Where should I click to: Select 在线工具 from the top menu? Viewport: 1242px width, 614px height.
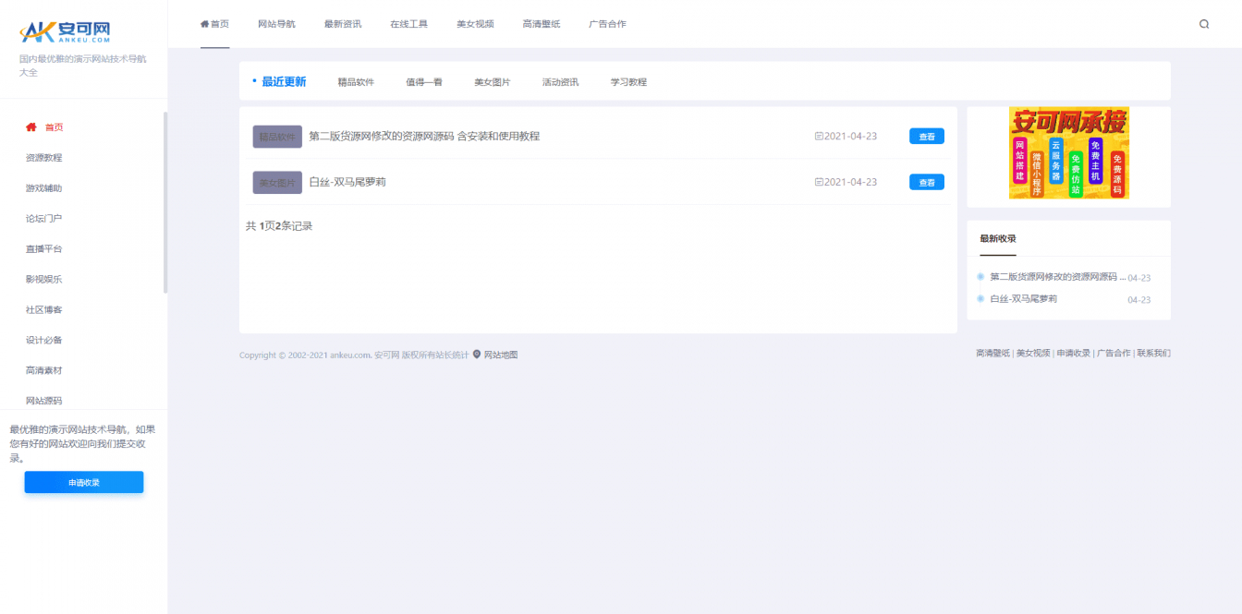point(409,24)
